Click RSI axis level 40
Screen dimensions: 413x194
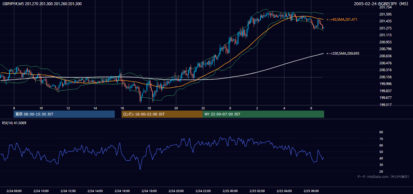point(381,158)
